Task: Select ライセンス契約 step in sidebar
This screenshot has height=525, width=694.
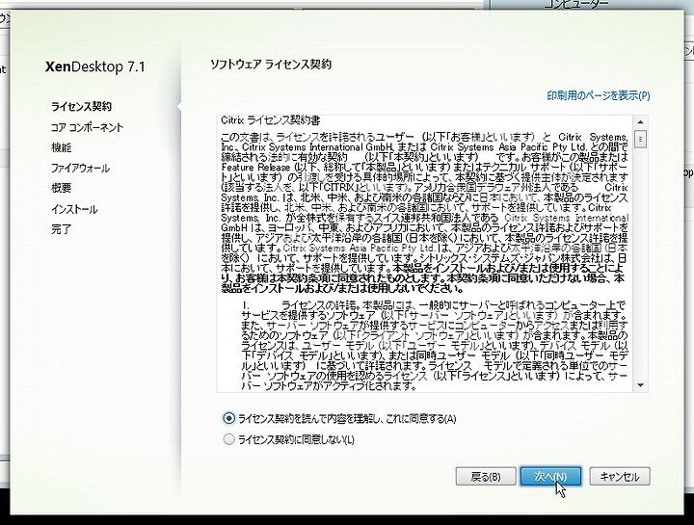Action: coord(81,107)
